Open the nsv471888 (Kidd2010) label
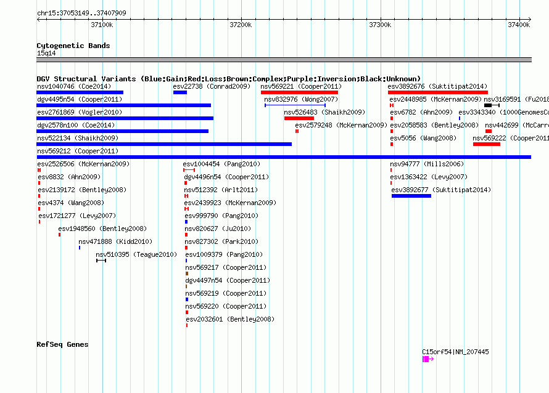Viewport: 549px width, 393px height. point(115,241)
